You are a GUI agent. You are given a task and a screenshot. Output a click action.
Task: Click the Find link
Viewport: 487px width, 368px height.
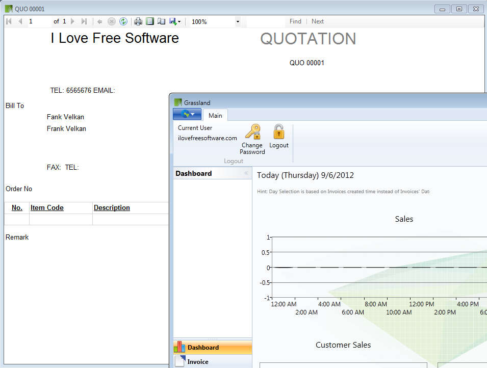click(x=295, y=21)
